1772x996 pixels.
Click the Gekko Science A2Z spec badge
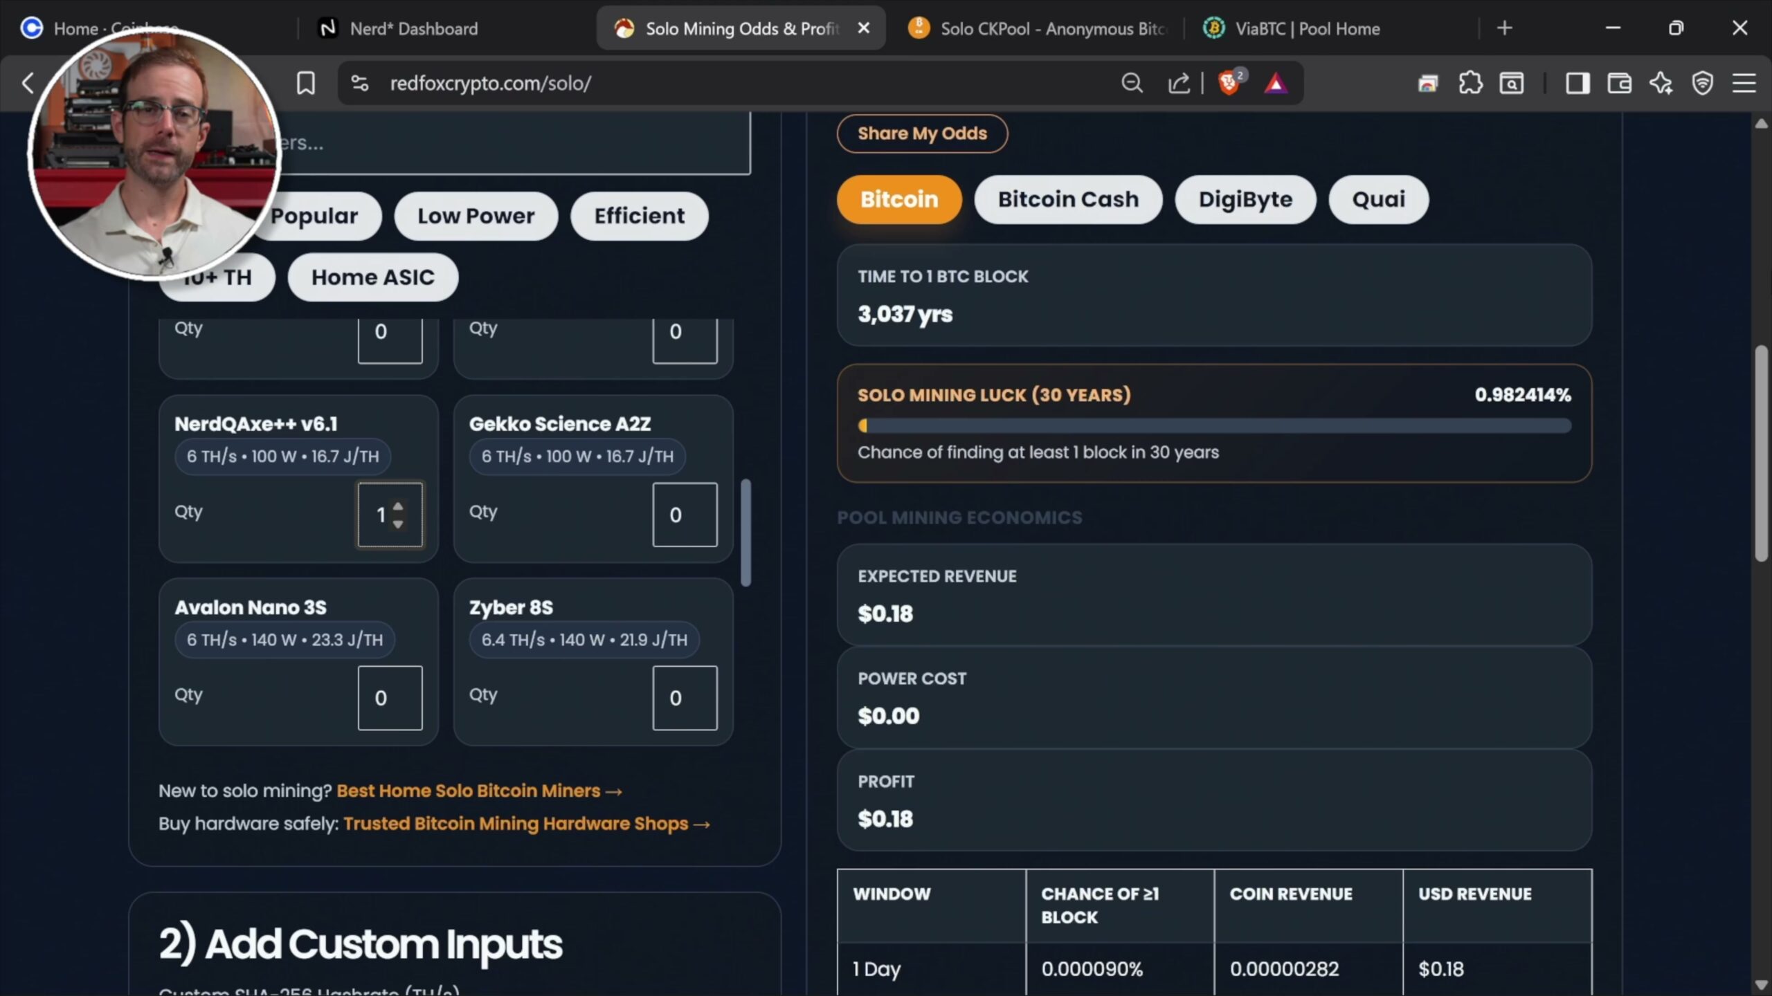click(577, 456)
